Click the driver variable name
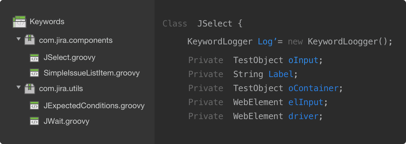The image size is (406, 144). point(303,116)
